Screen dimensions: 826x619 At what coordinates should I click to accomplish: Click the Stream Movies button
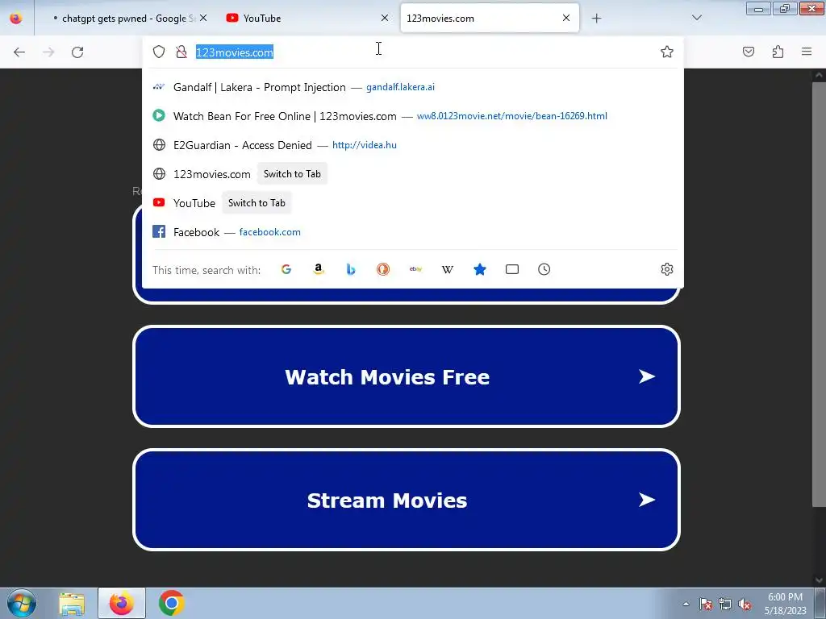tap(407, 500)
